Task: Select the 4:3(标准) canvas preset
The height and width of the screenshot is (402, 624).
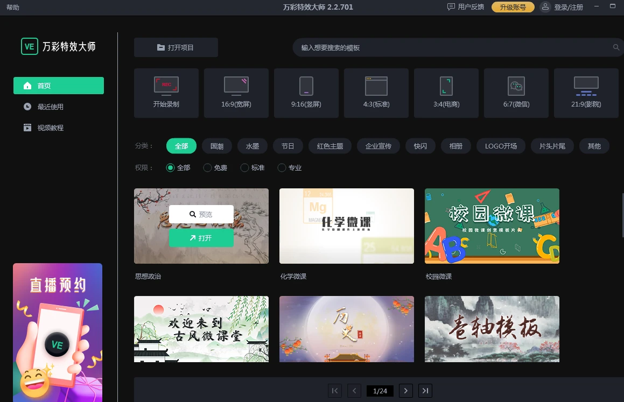Action: 376,93
